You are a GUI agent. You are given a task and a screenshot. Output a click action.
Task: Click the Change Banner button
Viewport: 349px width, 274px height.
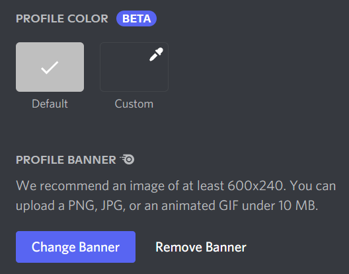(75, 247)
